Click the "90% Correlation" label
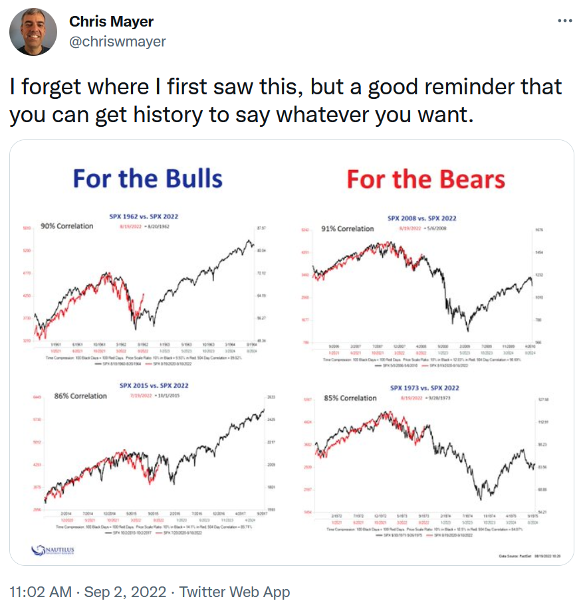Viewport: 583px width, 609px height. 67,226
